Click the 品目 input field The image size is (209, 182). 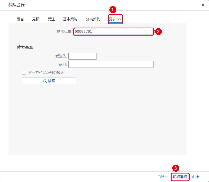pyautogui.click(x=111, y=64)
